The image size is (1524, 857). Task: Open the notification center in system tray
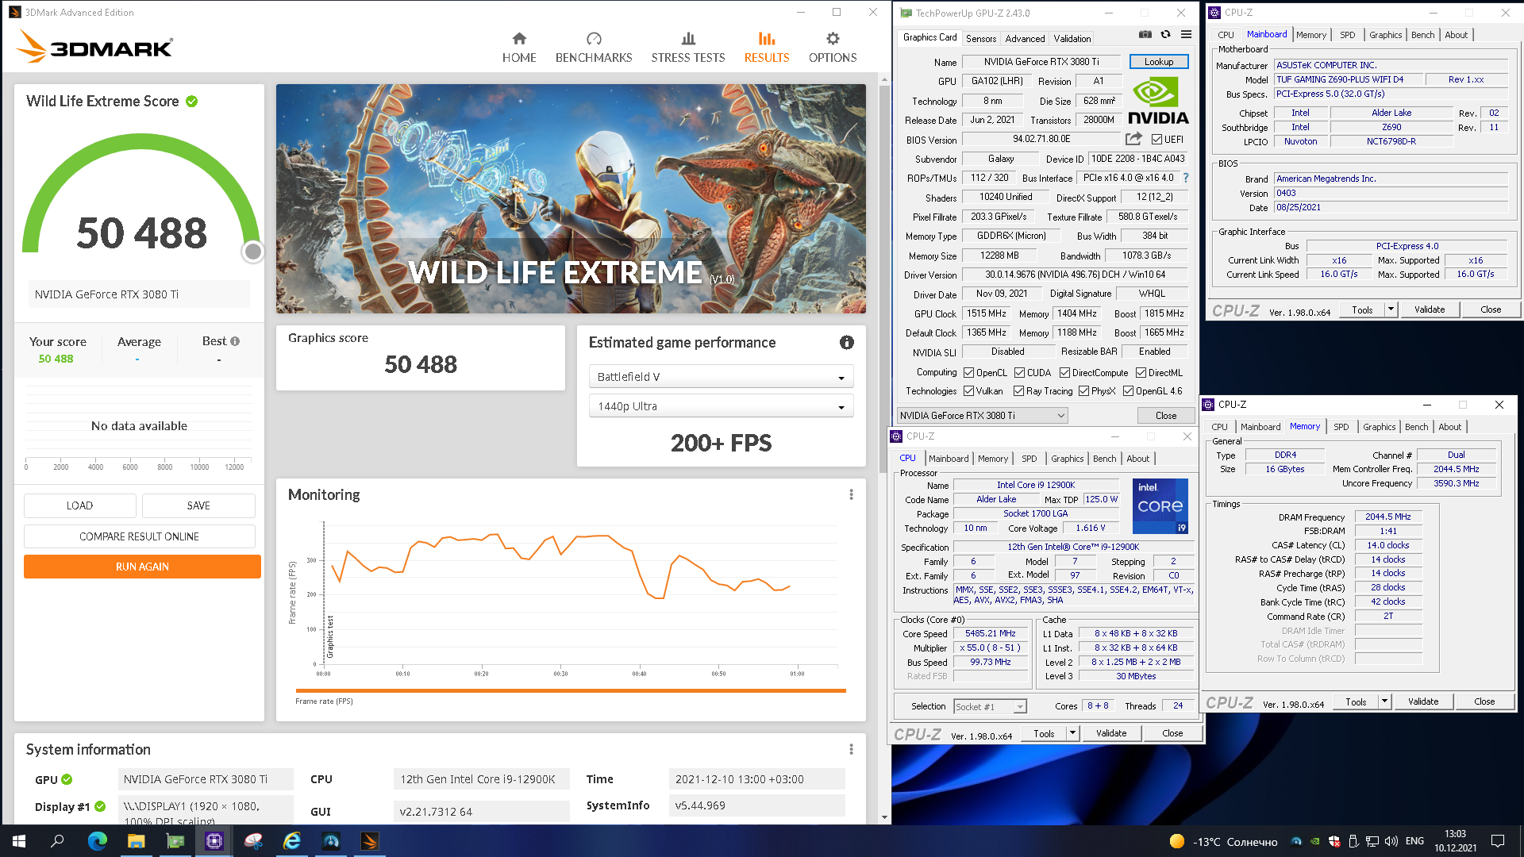pos(1498,841)
